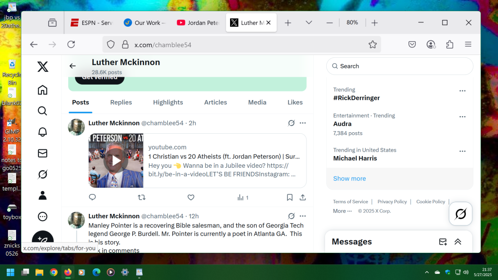Like the first post with heart

pyautogui.click(x=191, y=197)
